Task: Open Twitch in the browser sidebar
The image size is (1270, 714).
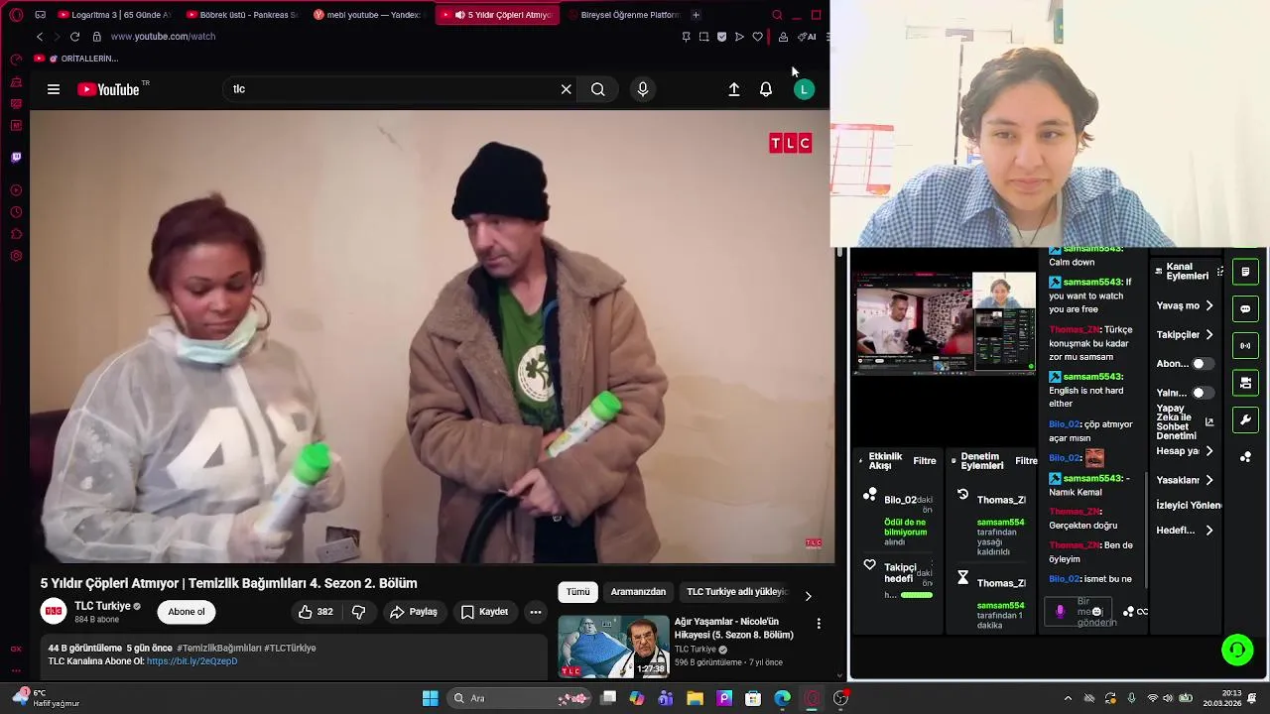Action: pos(16,158)
